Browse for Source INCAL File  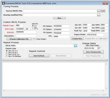tap(99, 11)
